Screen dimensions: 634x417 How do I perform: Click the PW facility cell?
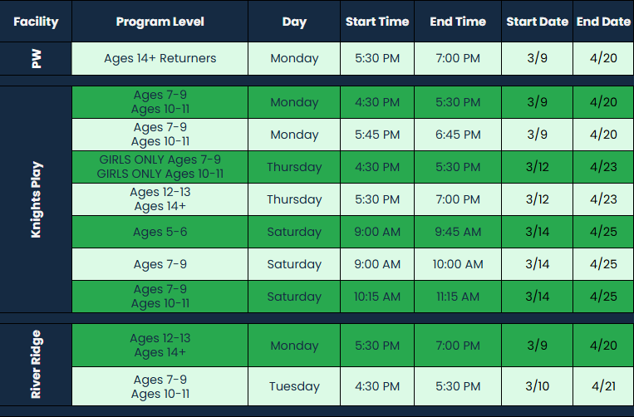35,59
